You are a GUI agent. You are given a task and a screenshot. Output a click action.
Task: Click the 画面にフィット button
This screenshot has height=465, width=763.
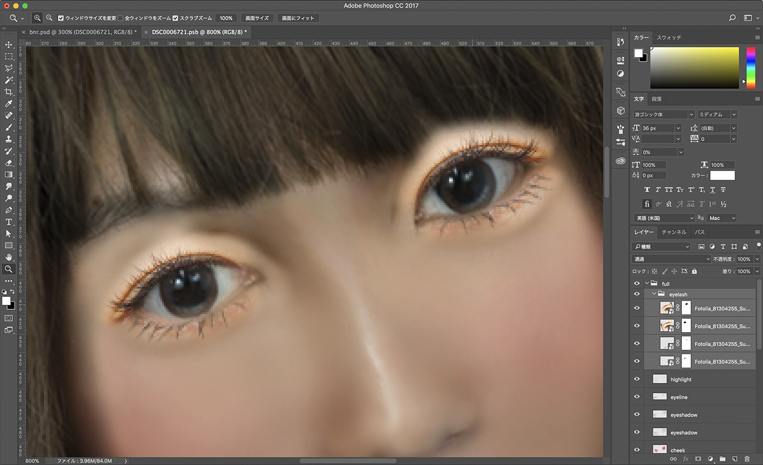coord(298,18)
